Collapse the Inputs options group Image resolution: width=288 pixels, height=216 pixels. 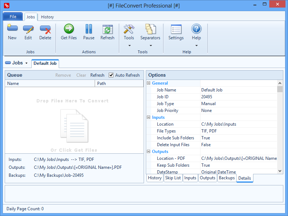pos(149,117)
